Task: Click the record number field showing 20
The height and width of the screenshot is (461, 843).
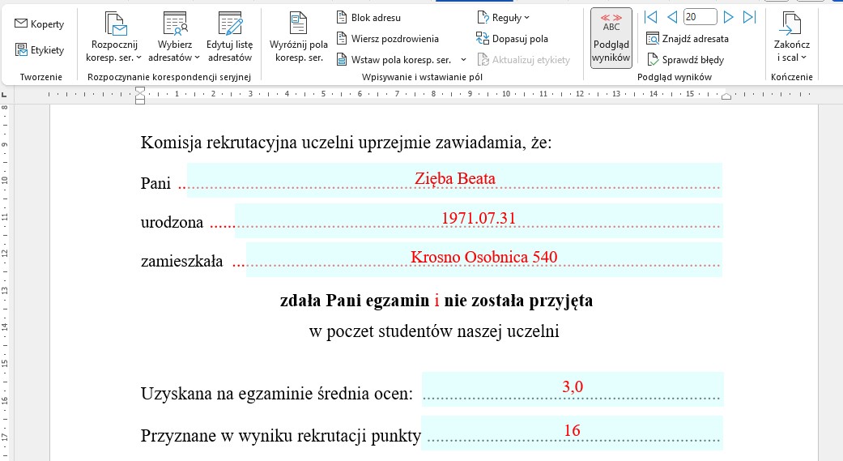Action: pos(700,17)
